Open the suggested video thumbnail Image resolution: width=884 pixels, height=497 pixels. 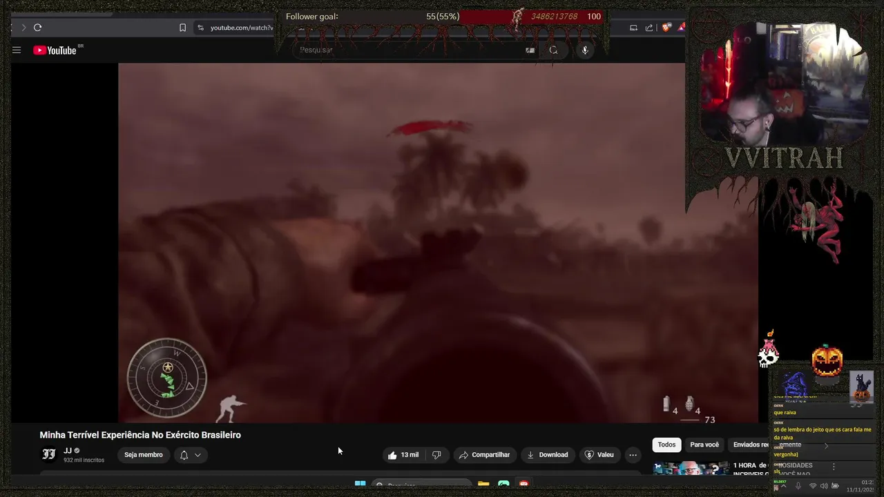[x=691, y=468]
